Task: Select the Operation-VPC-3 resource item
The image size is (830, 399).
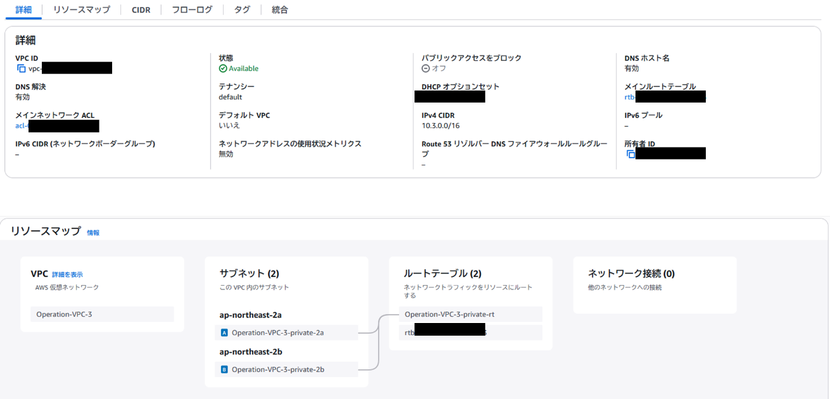Action: click(102, 314)
